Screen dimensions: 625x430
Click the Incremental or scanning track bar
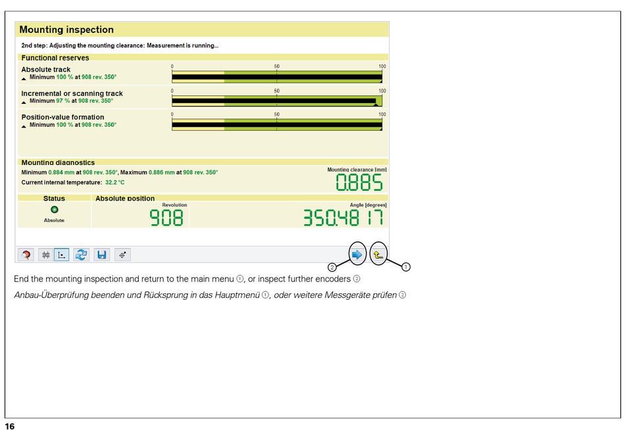pyautogui.click(x=277, y=101)
